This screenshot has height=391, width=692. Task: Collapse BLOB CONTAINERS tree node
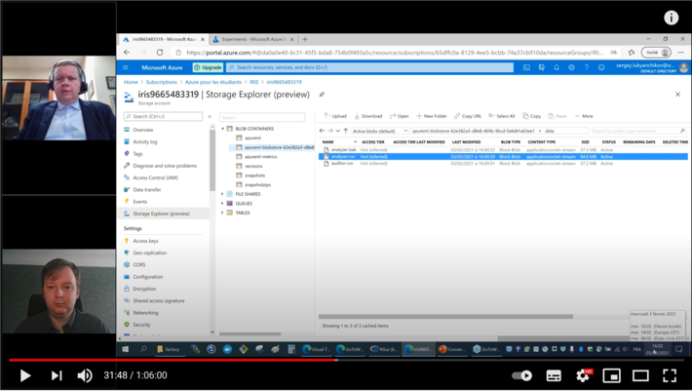(x=222, y=129)
